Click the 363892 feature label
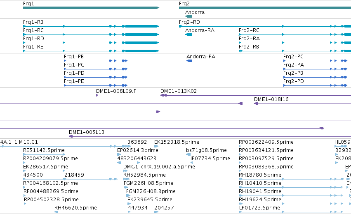Image resolution: width=351 pixels, height=214 pixels. (137, 142)
